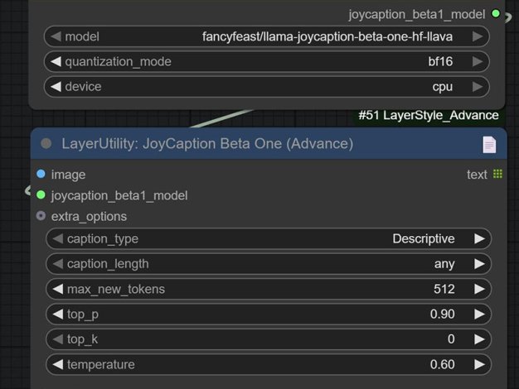Click the max_new_tokens 512 value
Screen dimensions: 519x389
point(444,289)
